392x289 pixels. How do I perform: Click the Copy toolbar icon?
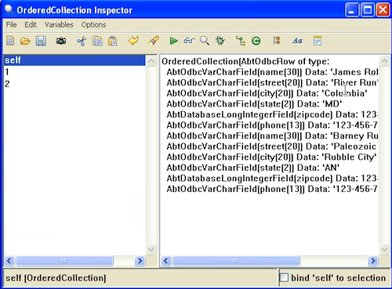[97, 41]
